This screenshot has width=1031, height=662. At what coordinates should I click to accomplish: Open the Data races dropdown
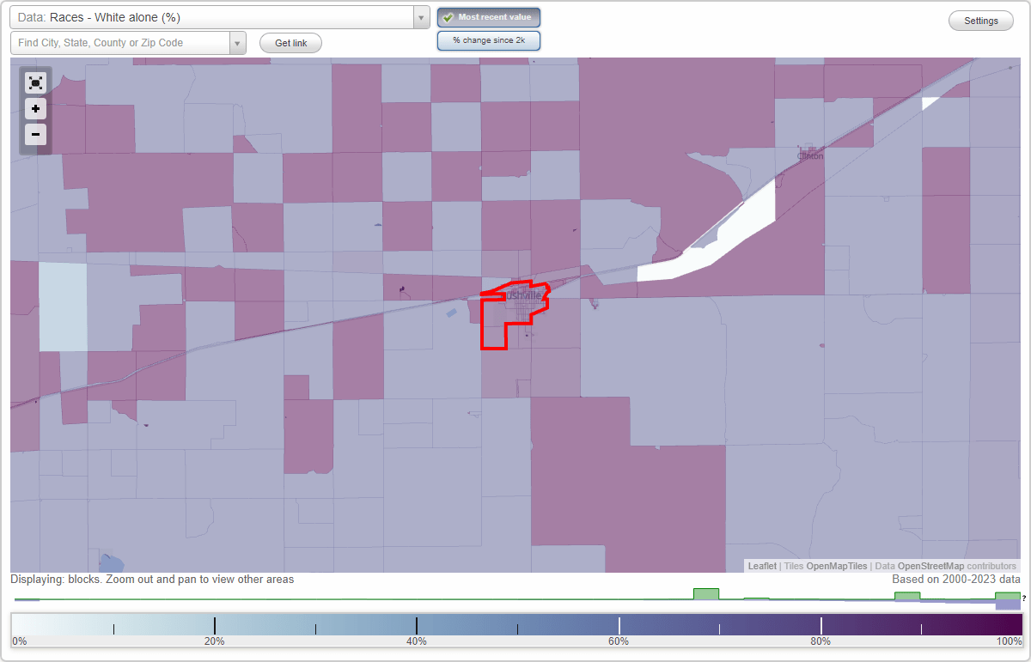419,16
